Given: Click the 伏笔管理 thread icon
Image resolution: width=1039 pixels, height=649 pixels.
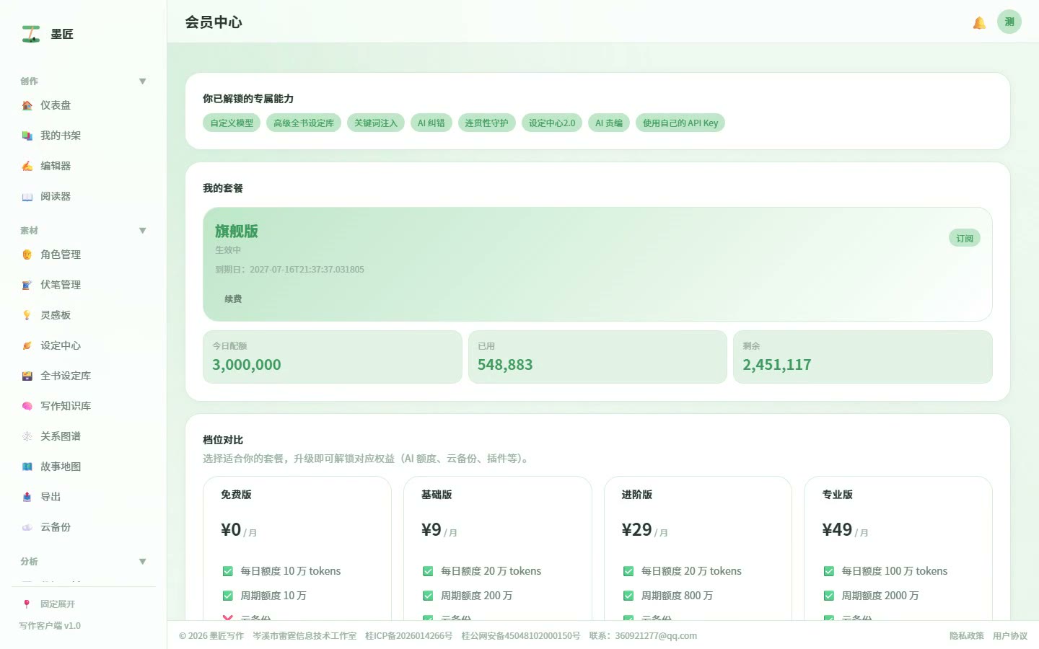Looking at the screenshot, I should (27, 285).
